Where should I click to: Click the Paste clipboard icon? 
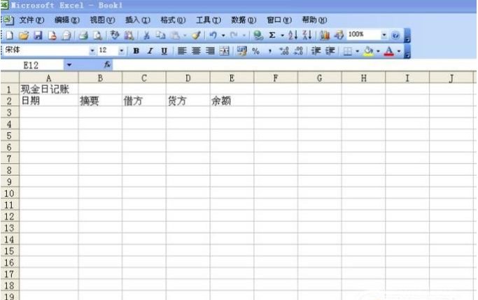(x=175, y=36)
